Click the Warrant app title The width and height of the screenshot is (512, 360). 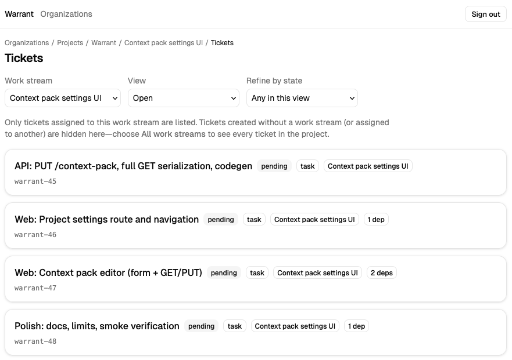pos(19,13)
